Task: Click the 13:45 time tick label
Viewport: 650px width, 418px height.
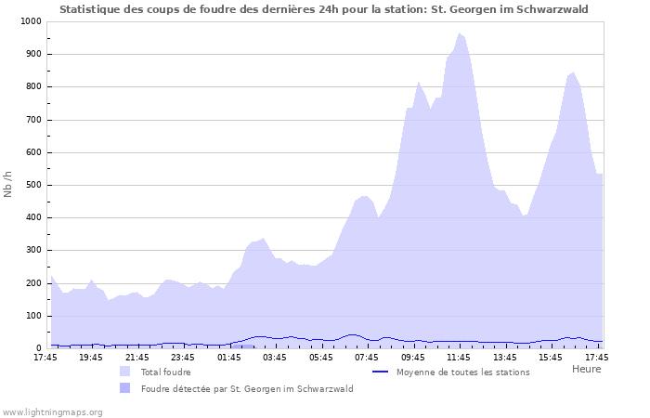Action: [x=504, y=357]
